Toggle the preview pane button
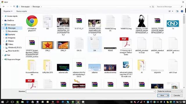Screen dimensions: 186x104 177,11
